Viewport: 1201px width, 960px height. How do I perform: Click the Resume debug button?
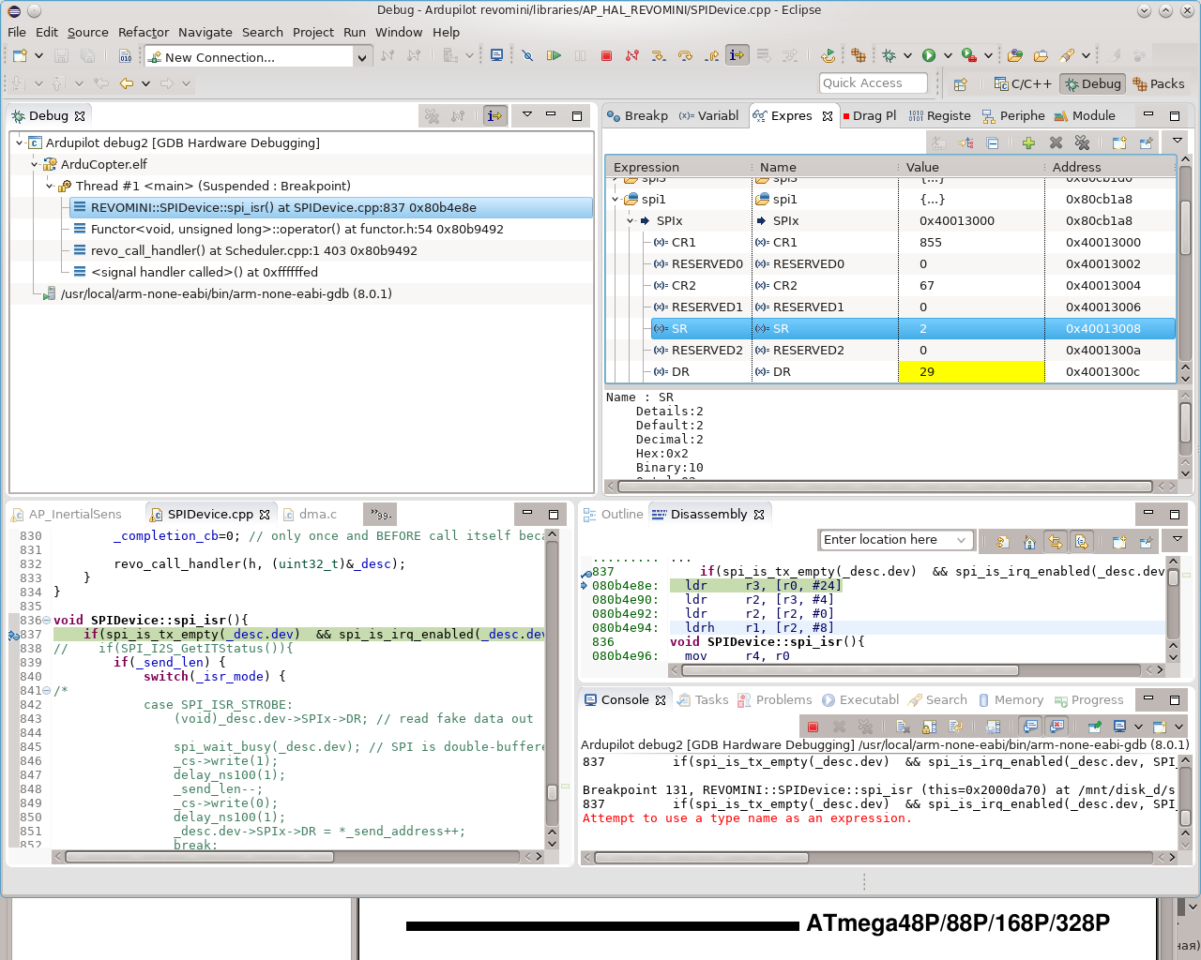tap(554, 56)
